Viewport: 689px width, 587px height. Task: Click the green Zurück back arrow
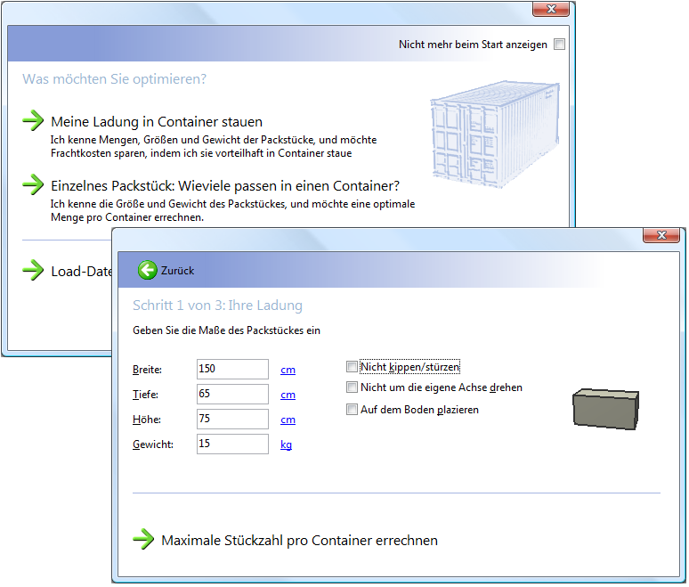coord(148,270)
